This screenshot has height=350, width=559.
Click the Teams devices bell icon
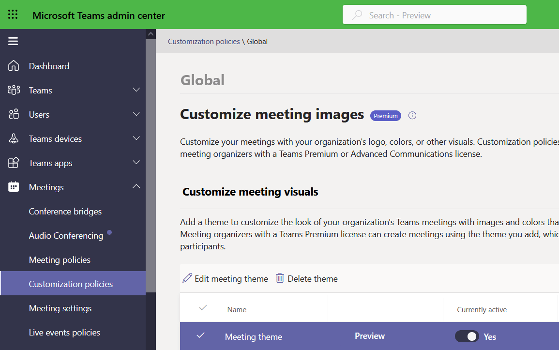(x=14, y=139)
